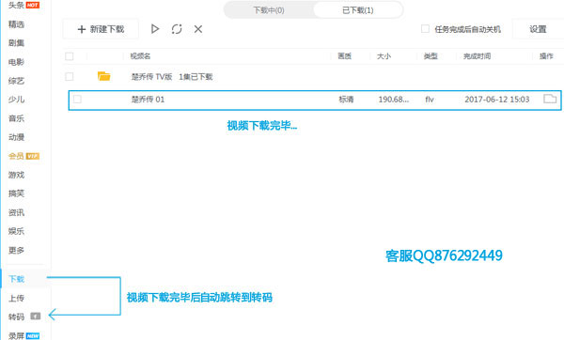Click the 新建下载 button
This screenshot has height=340, width=564.
(101, 29)
